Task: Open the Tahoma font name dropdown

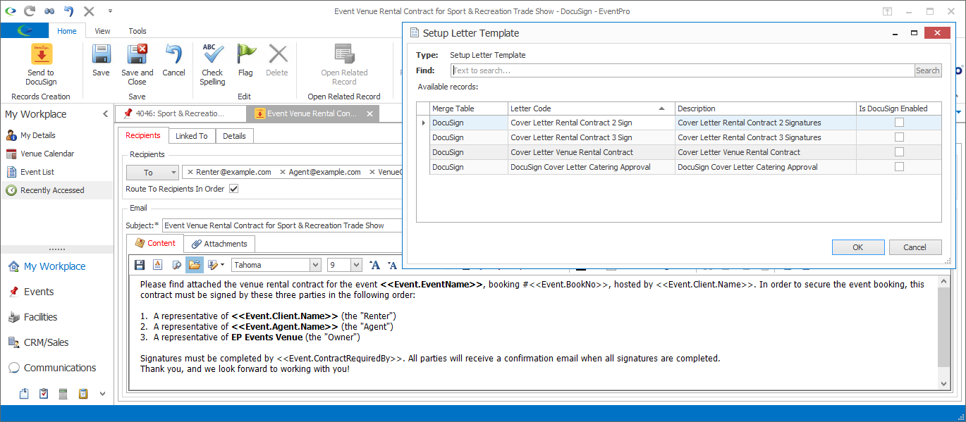Action: click(315, 265)
